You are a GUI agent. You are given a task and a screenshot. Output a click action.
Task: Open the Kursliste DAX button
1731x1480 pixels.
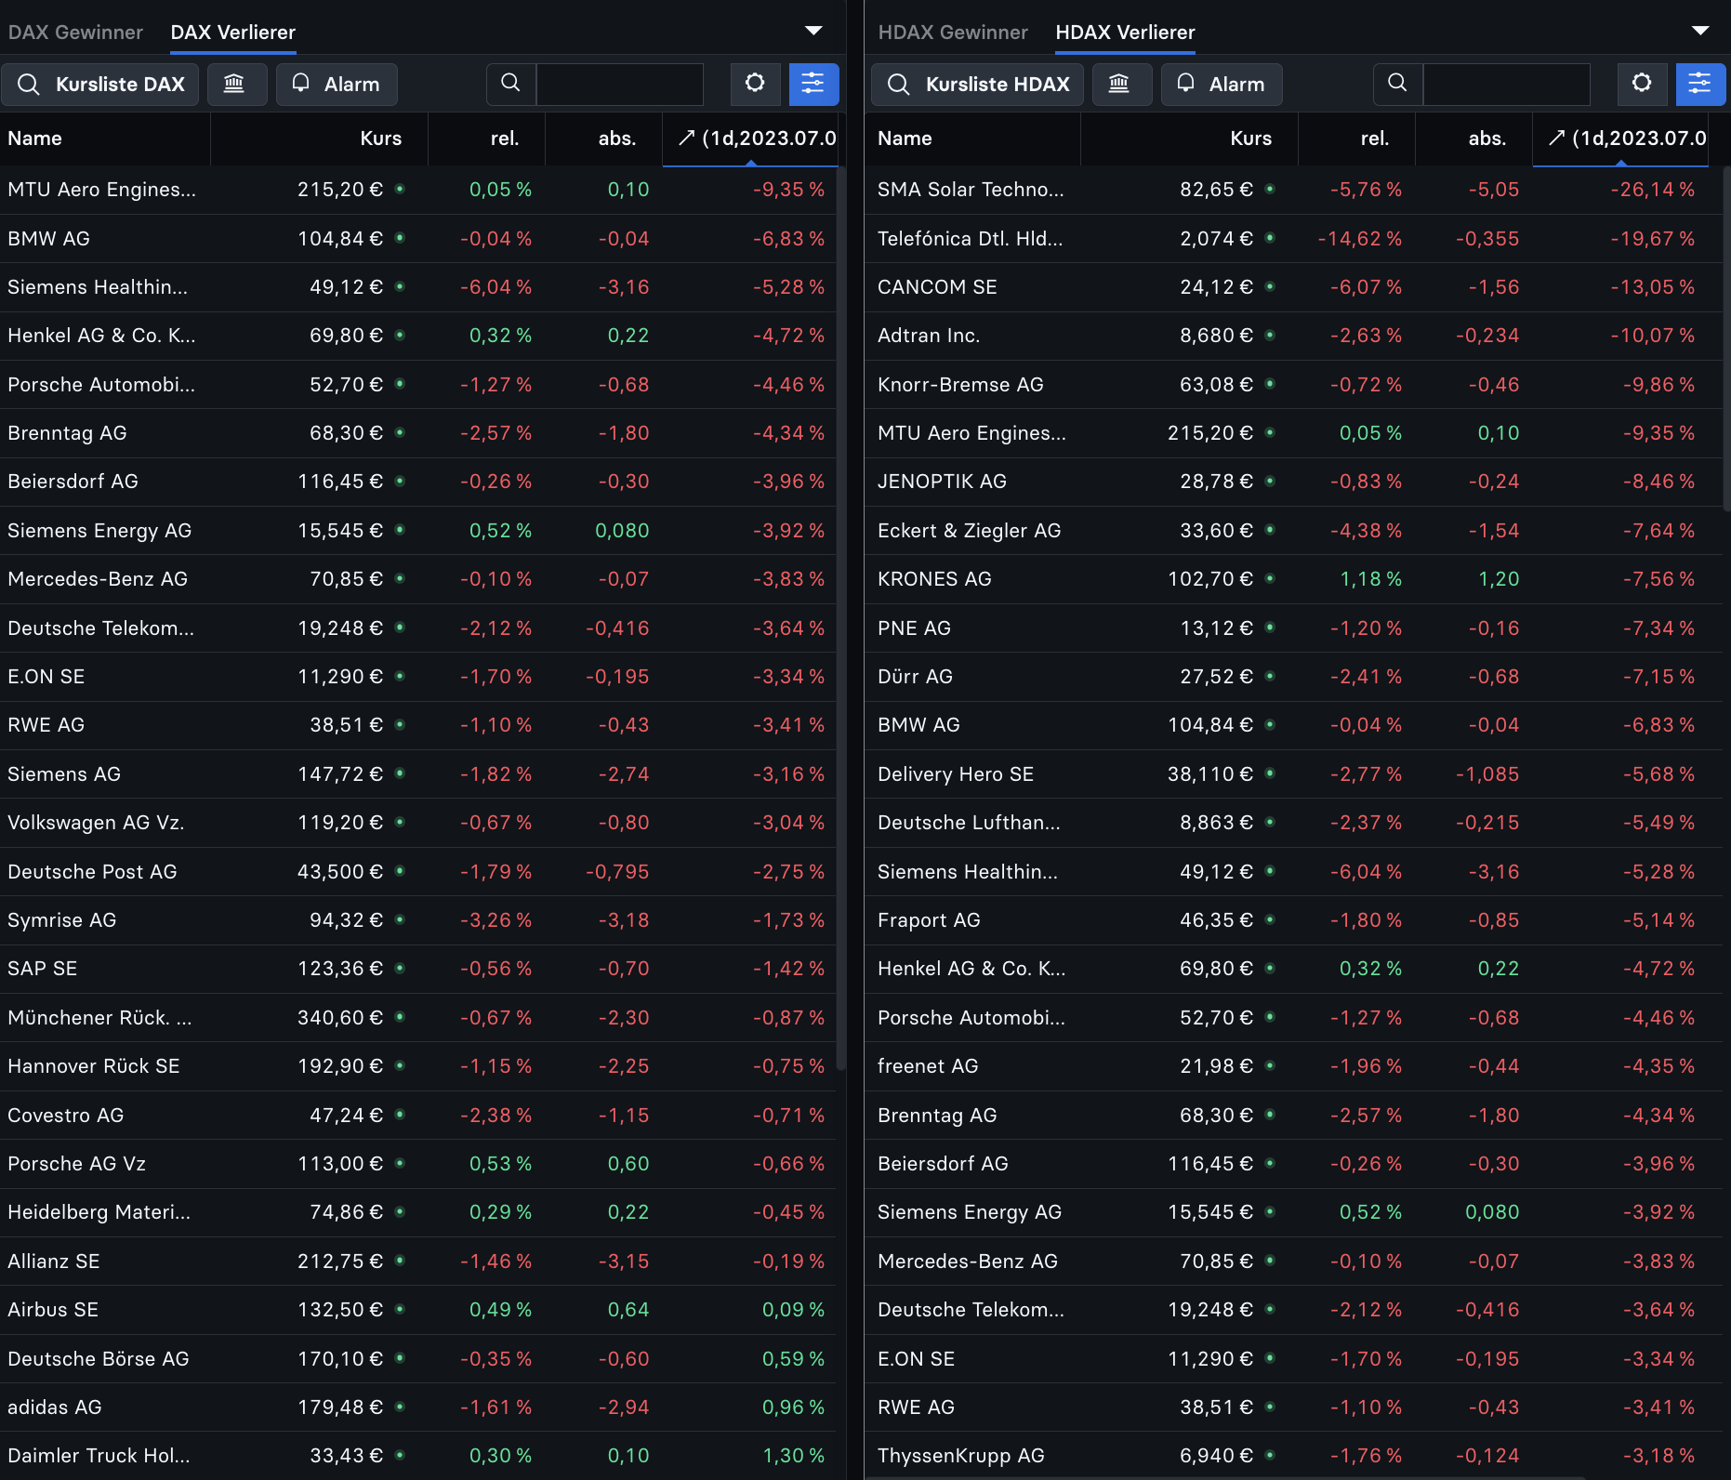pyautogui.click(x=100, y=85)
